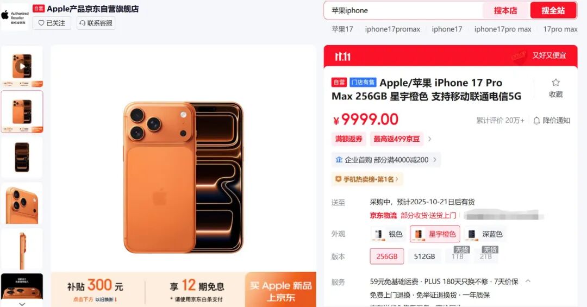Click the 苹果iphone search input field
This screenshot has width=587, height=307.
point(403,10)
